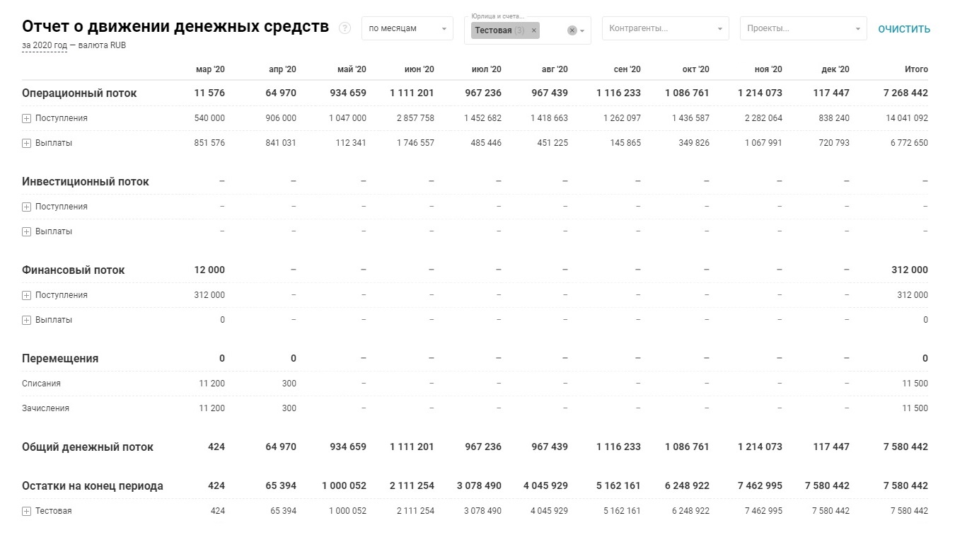Clear the Юрлица и счета selection with the round x

[x=572, y=30]
